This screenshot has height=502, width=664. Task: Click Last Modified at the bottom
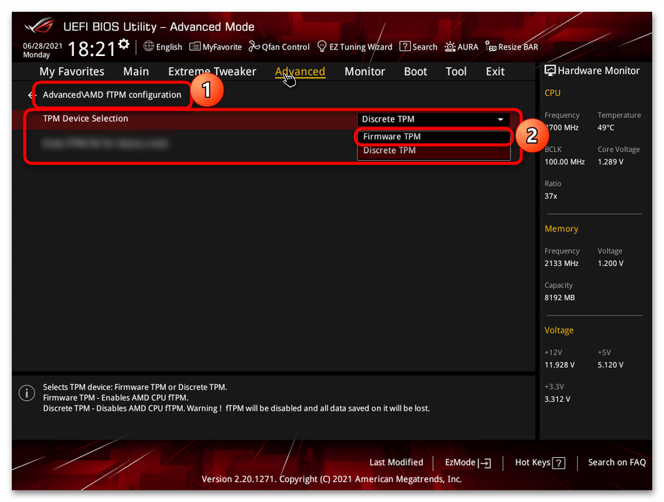396,463
